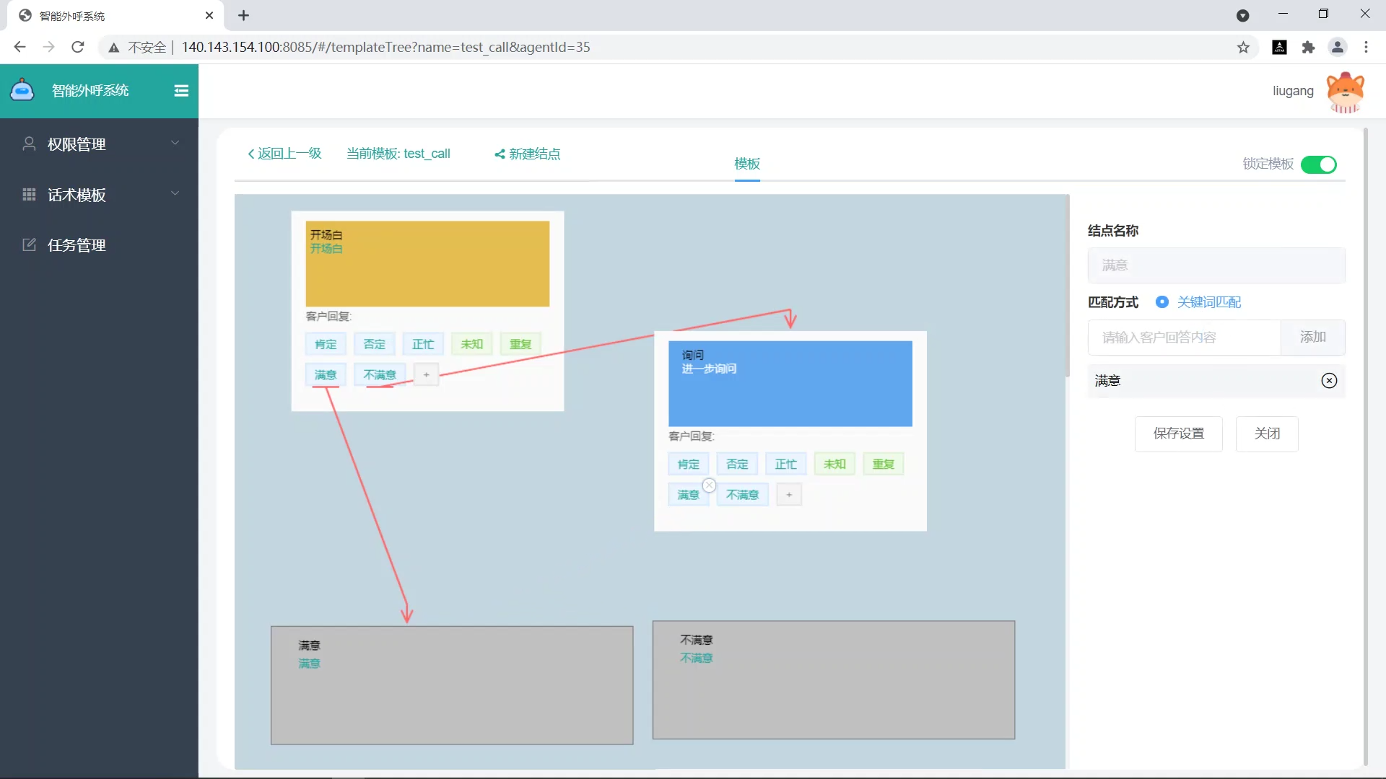Open the 任务管理 menu item
Image resolution: width=1386 pixels, height=779 pixels.
pyautogui.click(x=77, y=245)
